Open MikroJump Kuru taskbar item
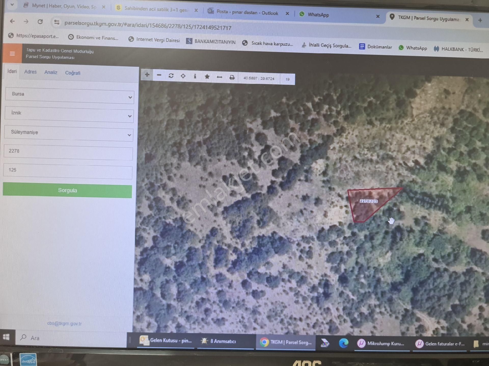Image resolution: width=489 pixels, height=366 pixels. pos(382,344)
